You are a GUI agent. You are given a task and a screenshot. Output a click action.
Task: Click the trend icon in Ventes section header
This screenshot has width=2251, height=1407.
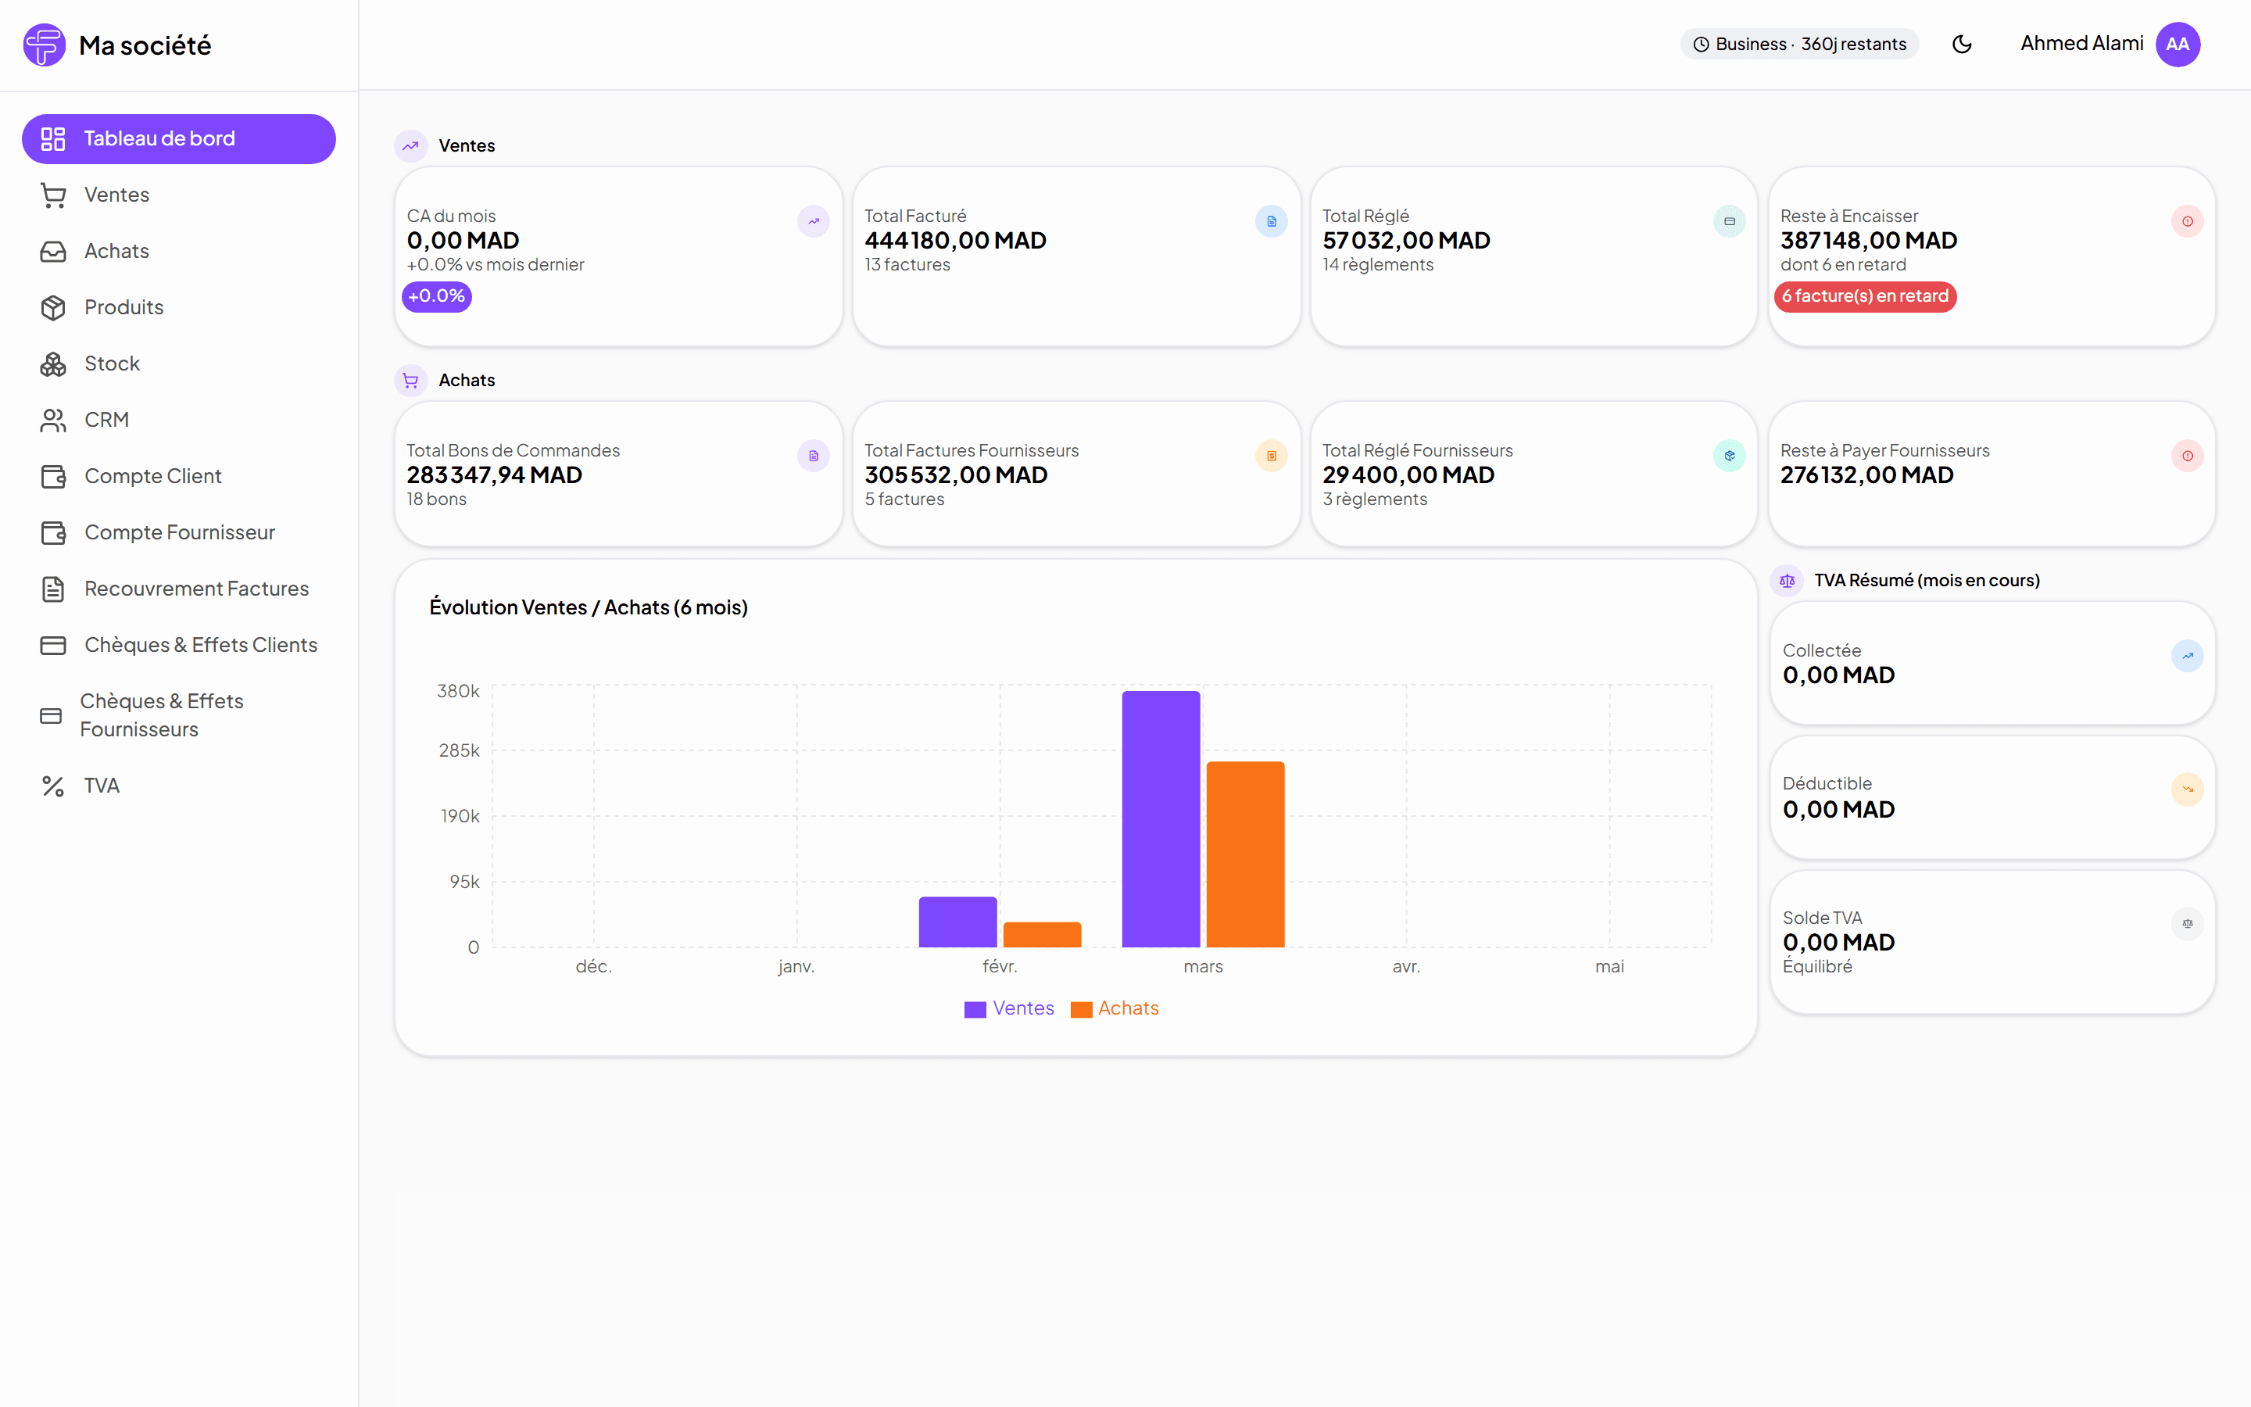[x=410, y=146]
